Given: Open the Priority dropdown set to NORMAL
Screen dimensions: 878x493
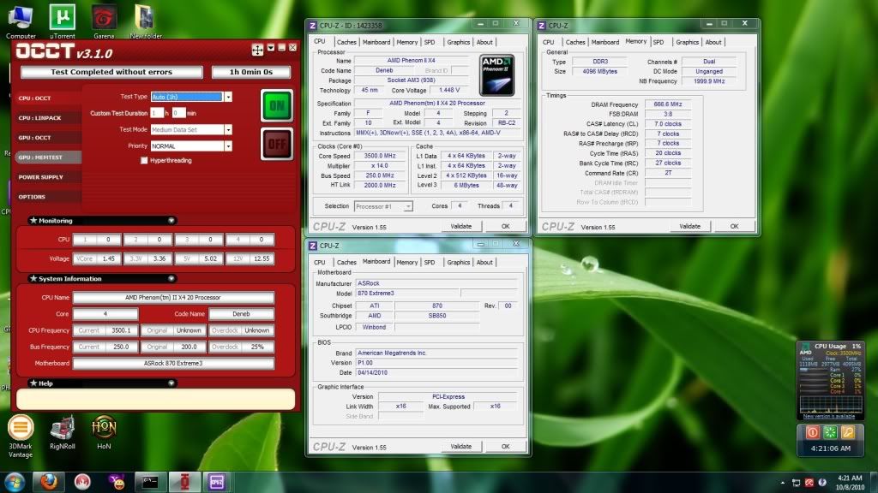Looking at the screenshot, I should coord(228,146).
